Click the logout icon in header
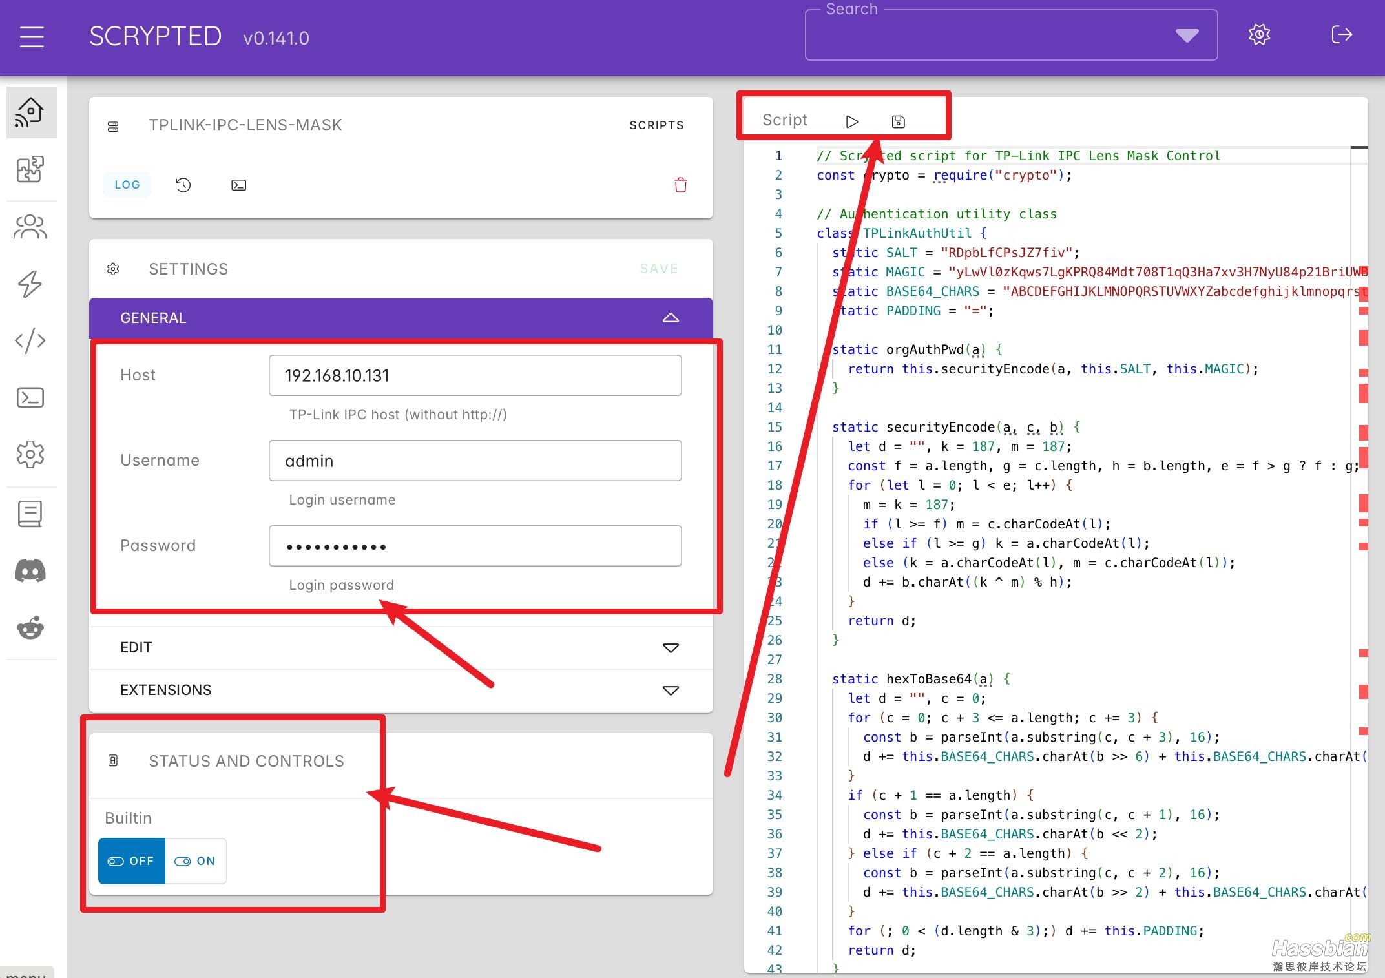This screenshot has height=978, width=1385. tap(1341, 35)
